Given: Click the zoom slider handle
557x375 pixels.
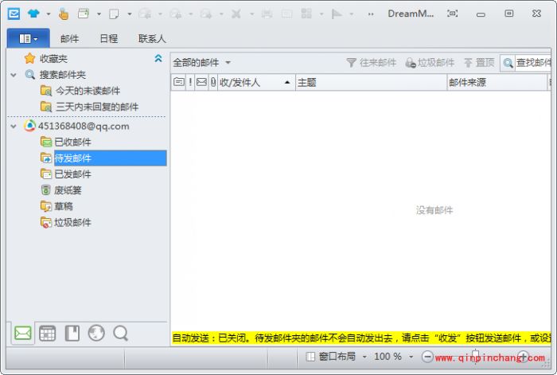Looking at the screenshot, I should pyautogui.click(x=475, y=355).
